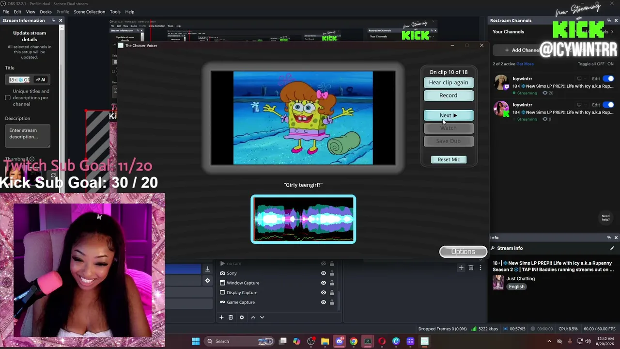
Task: Open Discord from the taskbar
Action: [339, 341]
